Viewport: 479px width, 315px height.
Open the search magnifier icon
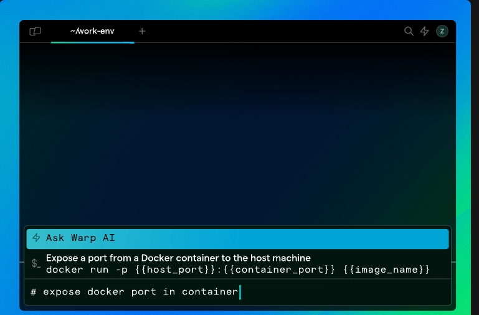pyautogui.click(x=409, y=31)
